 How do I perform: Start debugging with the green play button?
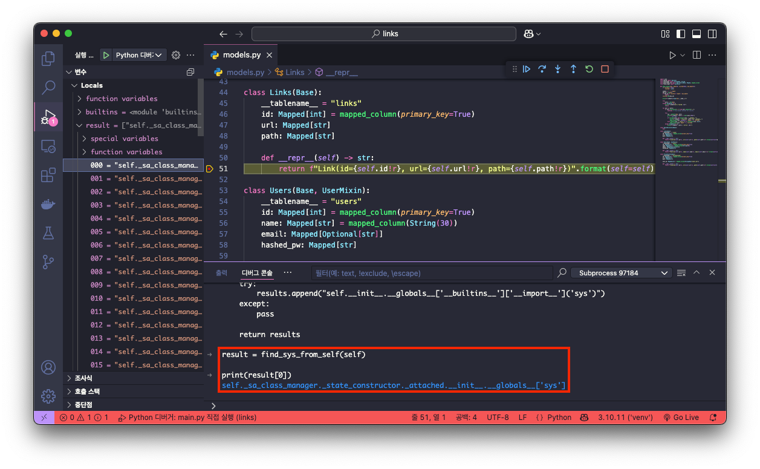click(106, 55)
